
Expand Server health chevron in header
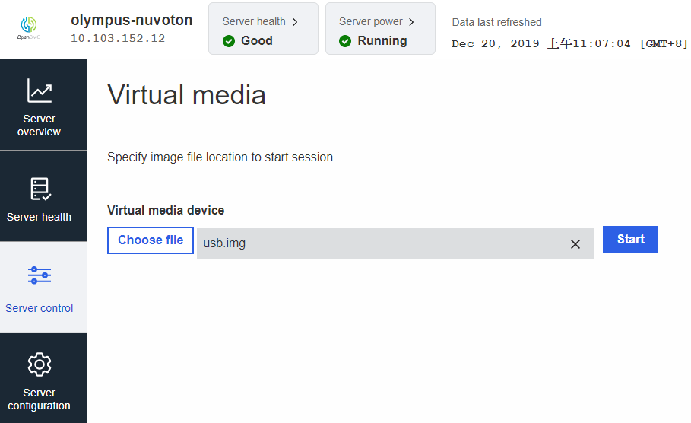pyautogui.click(x=295, y=22)
